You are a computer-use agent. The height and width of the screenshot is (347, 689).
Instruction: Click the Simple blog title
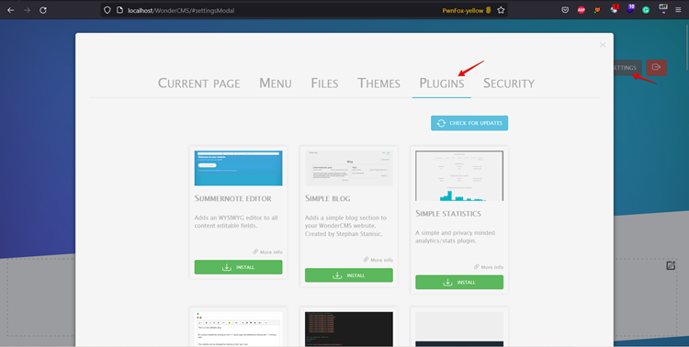pyautogui.click(x=328, y=198)
